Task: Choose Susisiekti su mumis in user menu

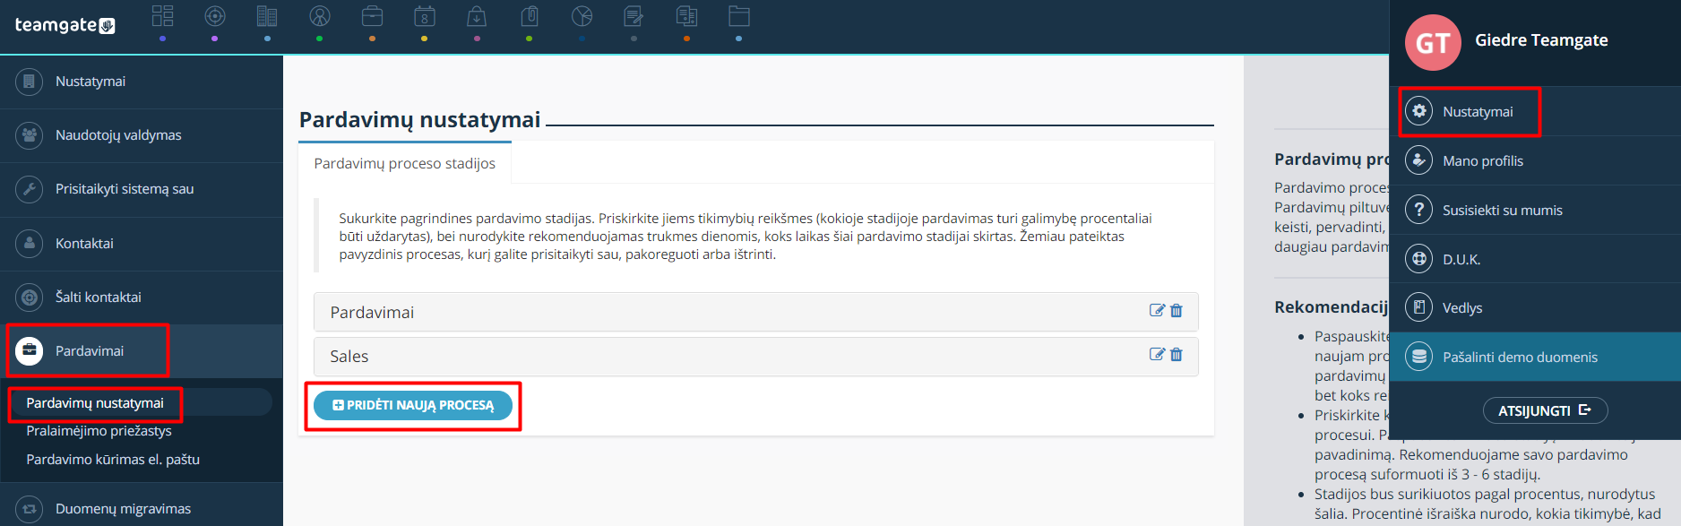Action: 1535,210
